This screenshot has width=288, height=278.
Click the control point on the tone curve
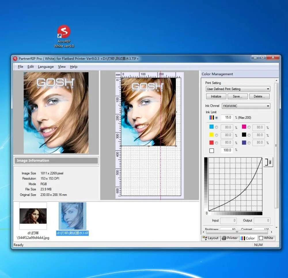(245, 190)
